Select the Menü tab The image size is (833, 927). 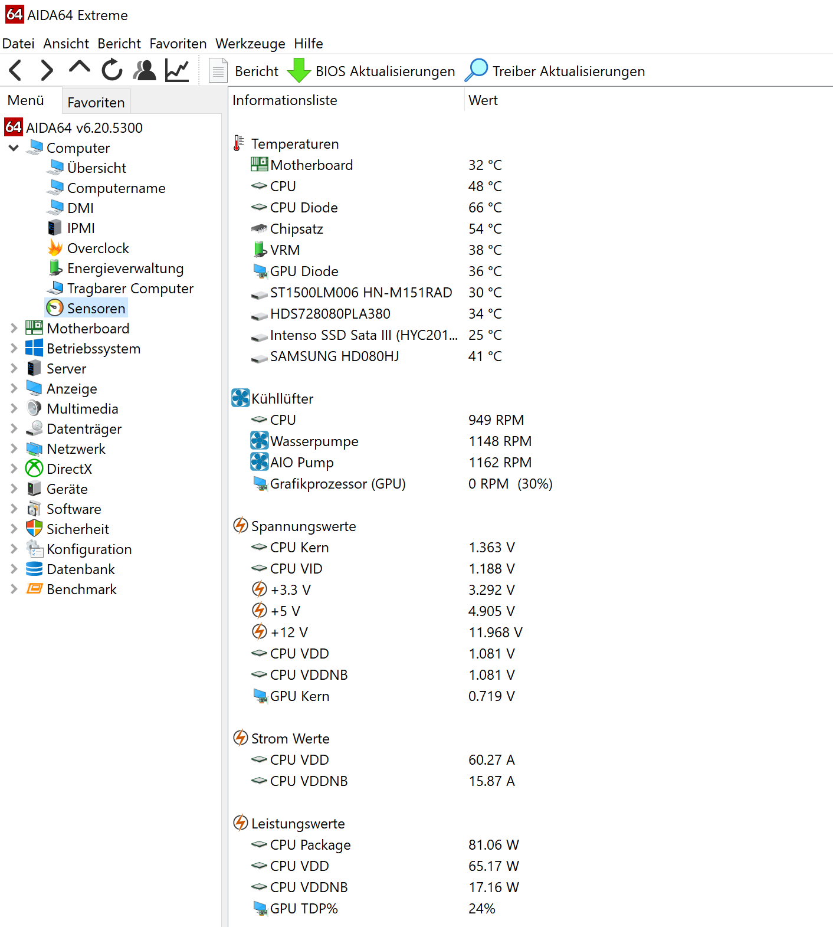click(26, 100)
